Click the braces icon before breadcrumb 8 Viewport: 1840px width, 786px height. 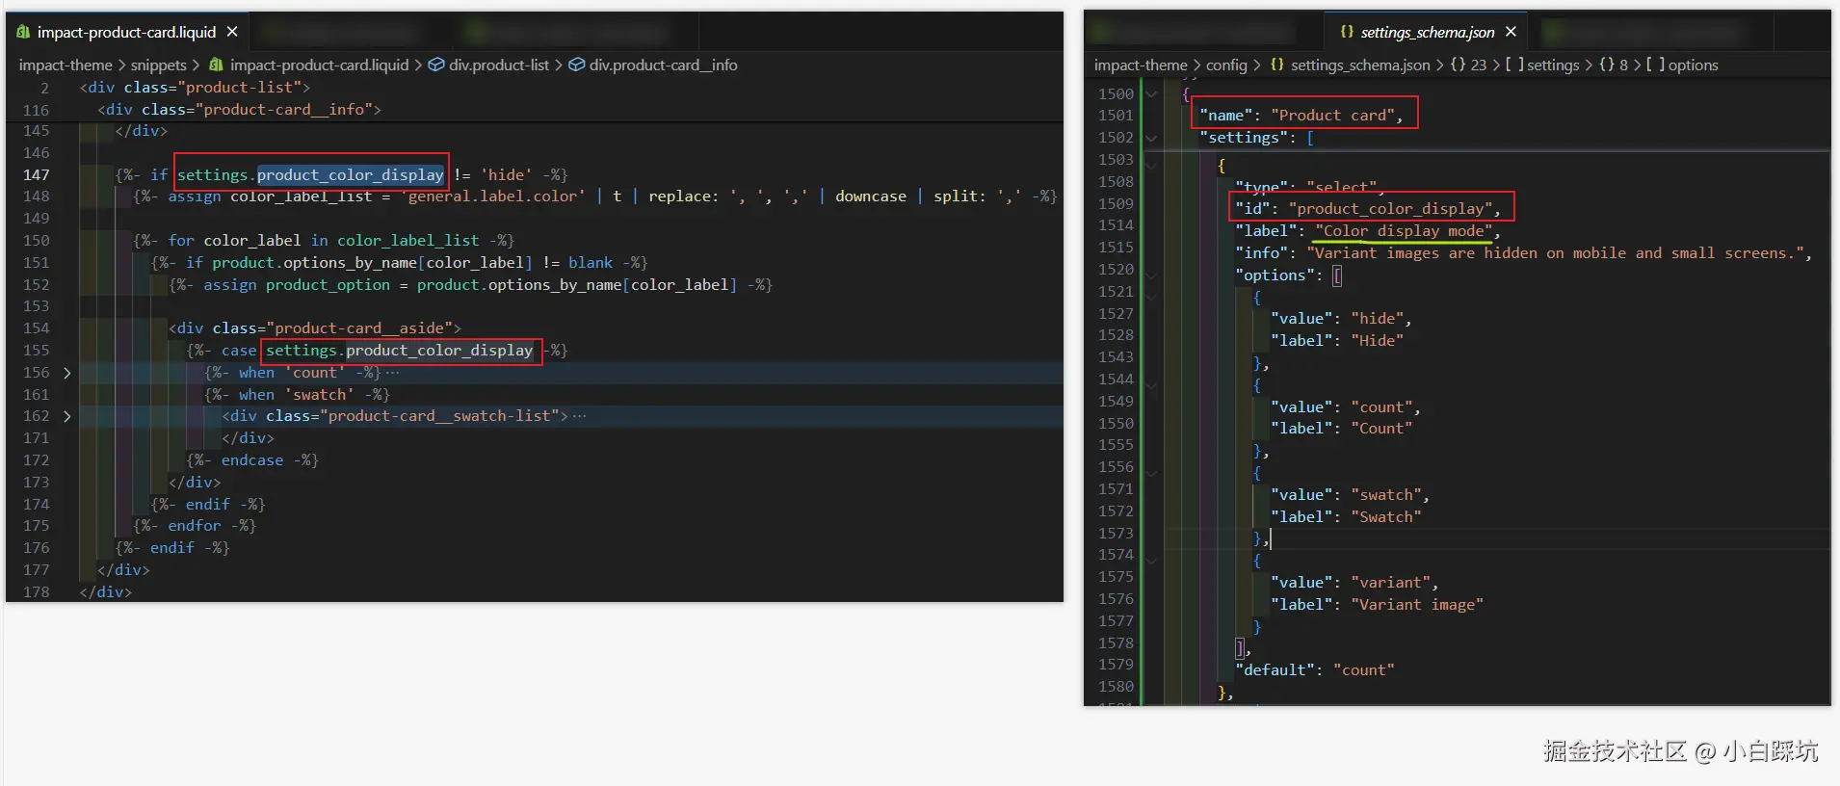pyautogui.click(x=1607, y=65)
